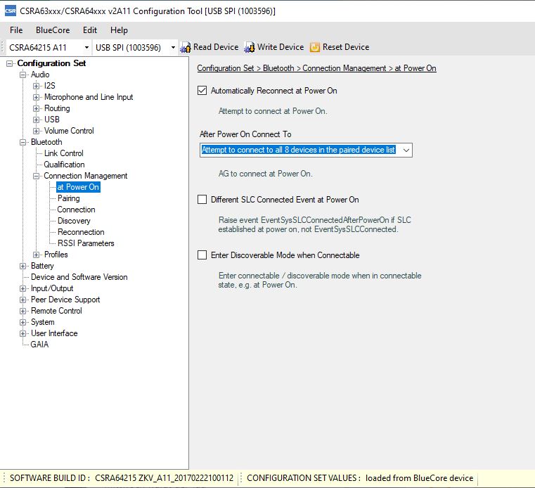The image size is (535, 488).
Task: Click the Read Device toolbar icon
Action: pos(186,47)
